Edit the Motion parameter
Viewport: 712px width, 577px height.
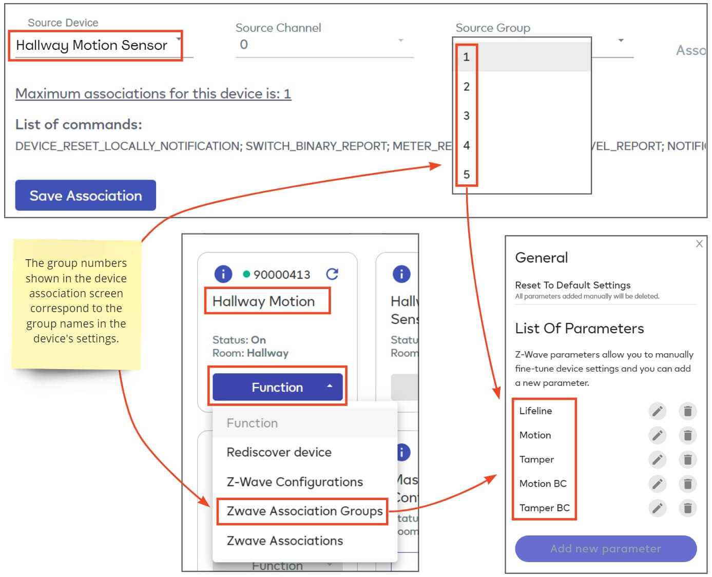[x=657, y=435]
